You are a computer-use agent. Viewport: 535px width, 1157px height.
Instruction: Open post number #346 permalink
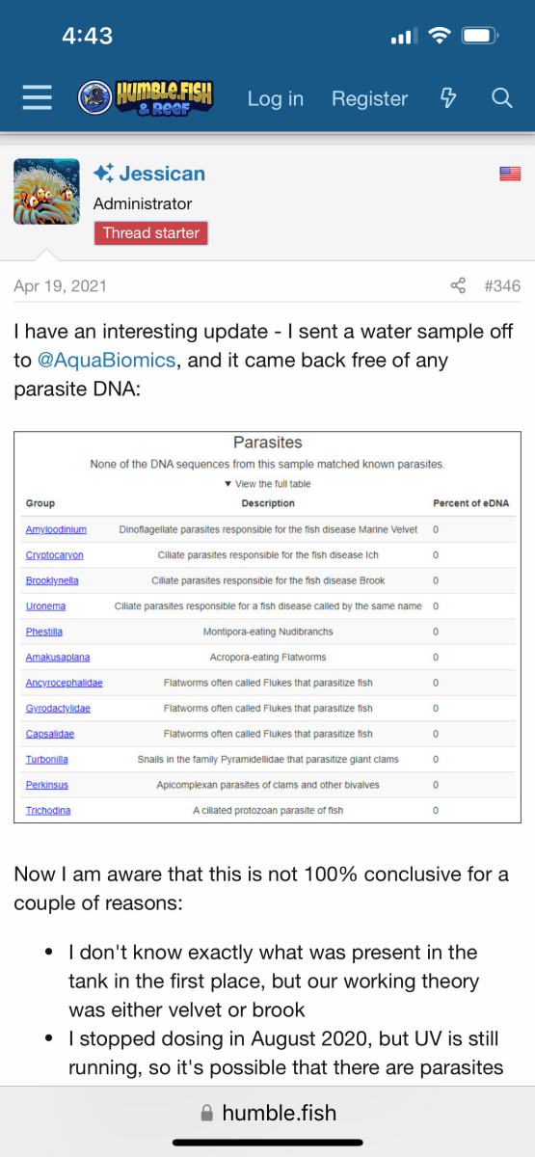tap(502, 286)
